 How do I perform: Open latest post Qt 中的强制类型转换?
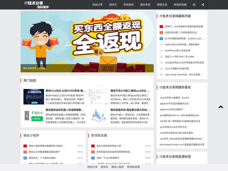pos(184,39)
